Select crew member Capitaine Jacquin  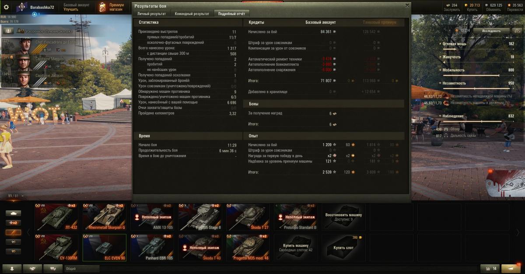[24, 79]
